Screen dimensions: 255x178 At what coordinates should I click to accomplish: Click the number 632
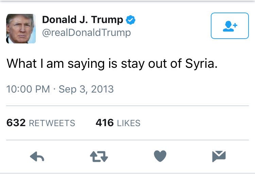(x=16, y=123)
